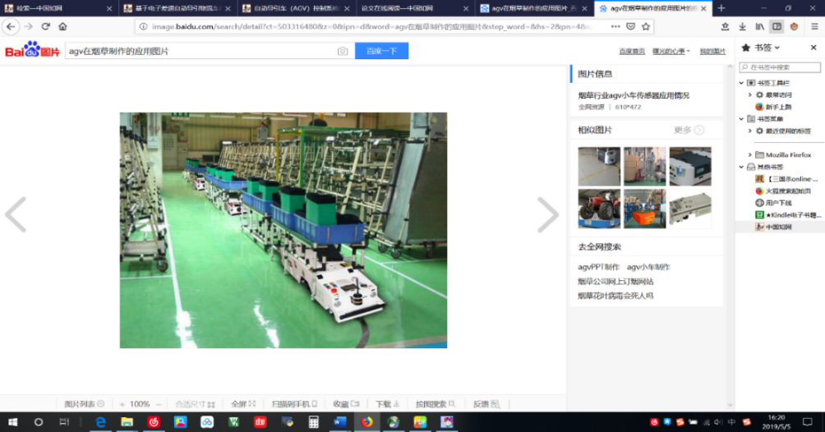Screen dimensions: 825x432
Task: Open the red tractor similar-image thumbnail
Action: pyautogui.click(x=599, y=209)
